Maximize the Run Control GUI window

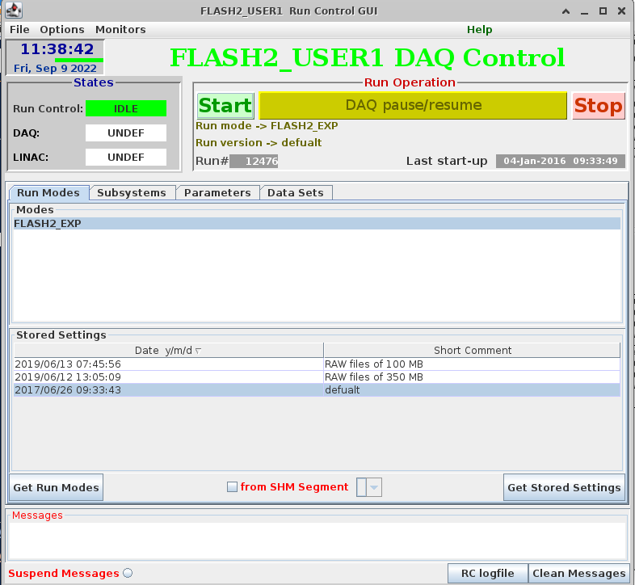click(x=602, y=11)
